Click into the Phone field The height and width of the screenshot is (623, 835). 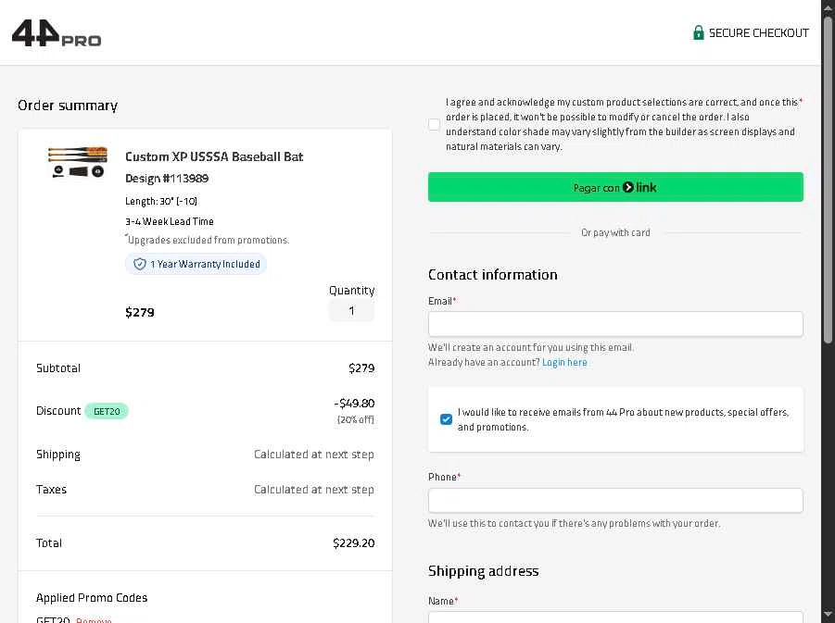(615, 501)
